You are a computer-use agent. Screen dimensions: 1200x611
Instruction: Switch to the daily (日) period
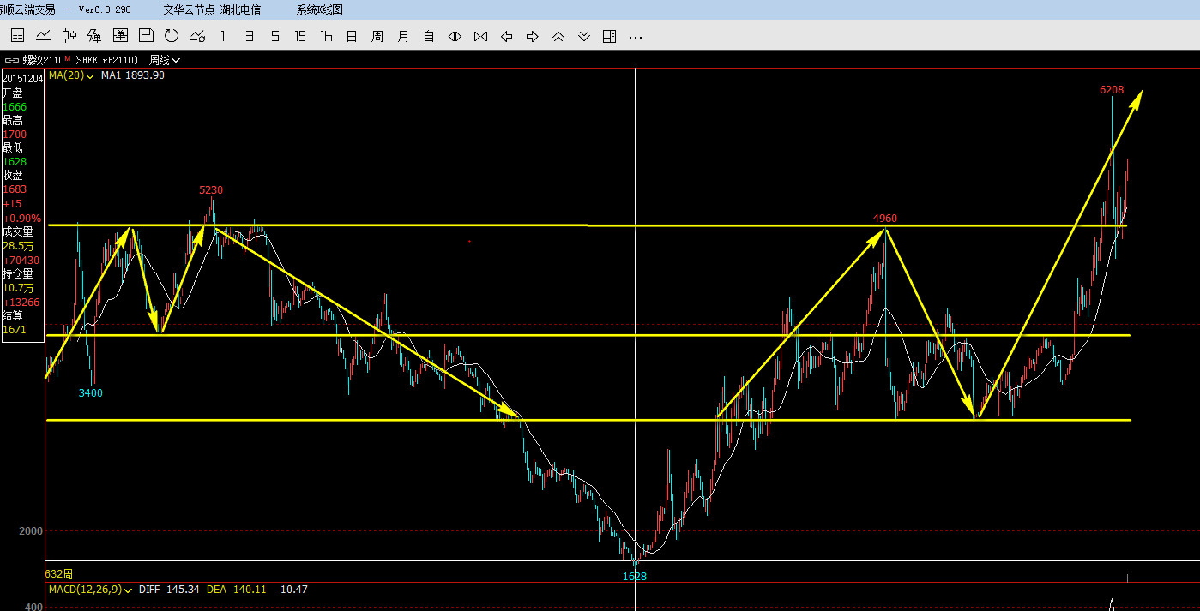pos(352,36)
